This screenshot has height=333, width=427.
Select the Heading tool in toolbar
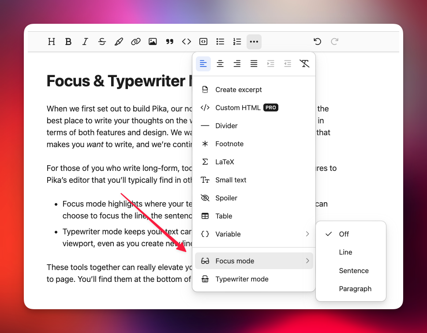51,41
